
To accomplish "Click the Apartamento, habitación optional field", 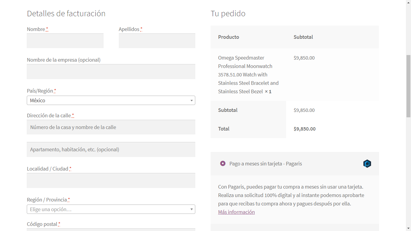I will [111, 149].
